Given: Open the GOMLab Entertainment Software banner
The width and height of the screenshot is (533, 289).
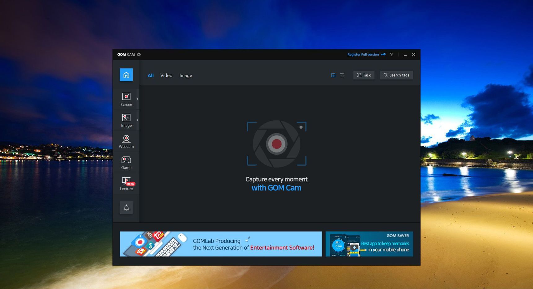Looking at the screenshot, I should (x=221, y=244).
